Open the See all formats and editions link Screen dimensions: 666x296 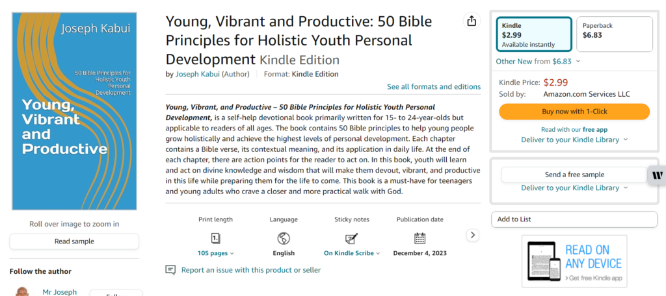click(434, 86)
